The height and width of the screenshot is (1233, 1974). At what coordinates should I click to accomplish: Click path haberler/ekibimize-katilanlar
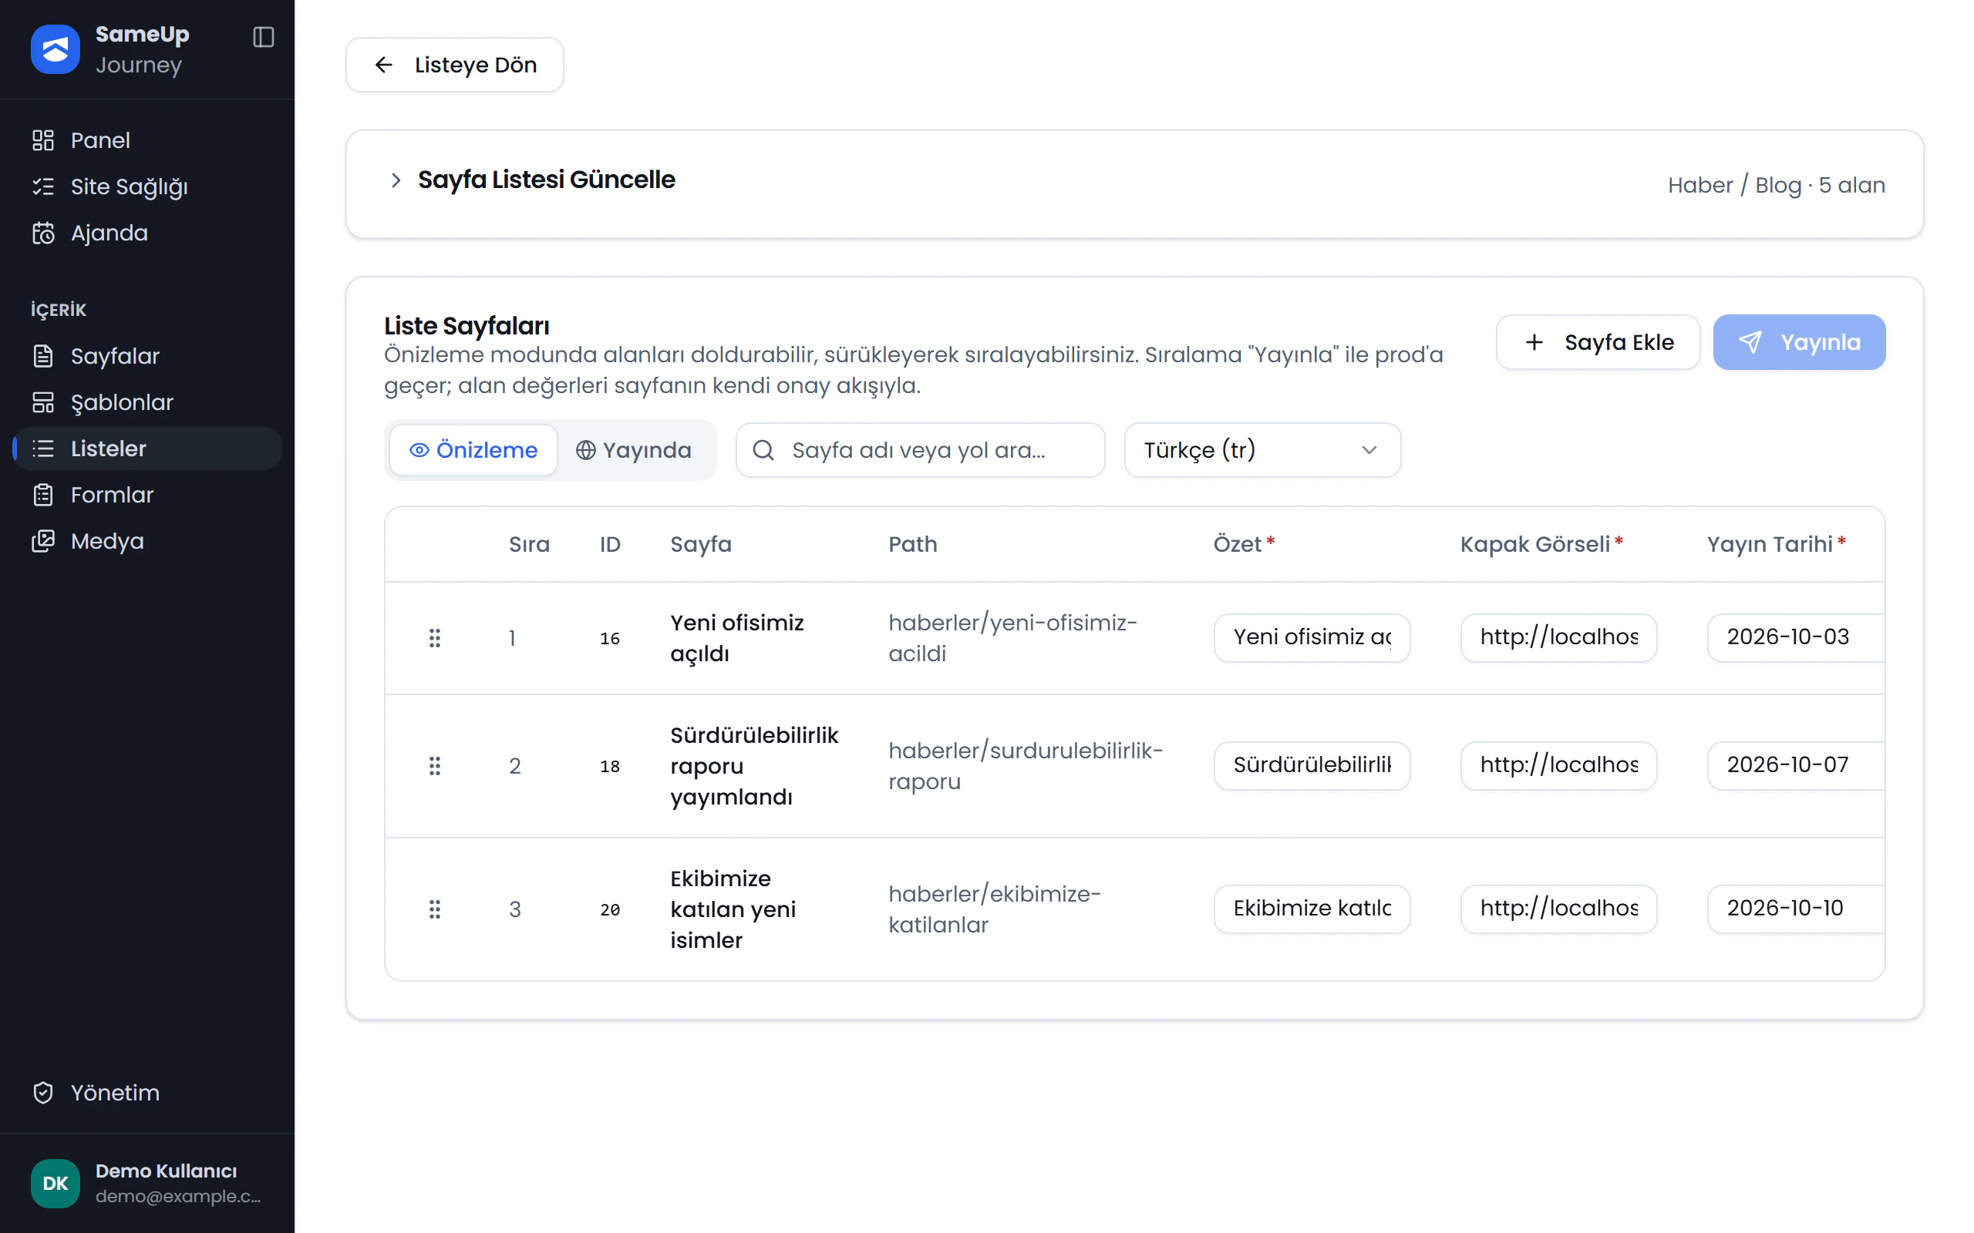[995, 909]
